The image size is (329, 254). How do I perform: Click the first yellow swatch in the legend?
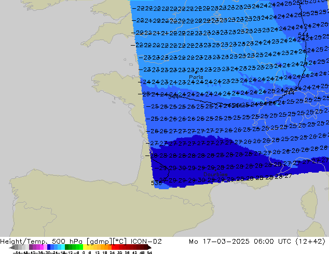point(85,247)
